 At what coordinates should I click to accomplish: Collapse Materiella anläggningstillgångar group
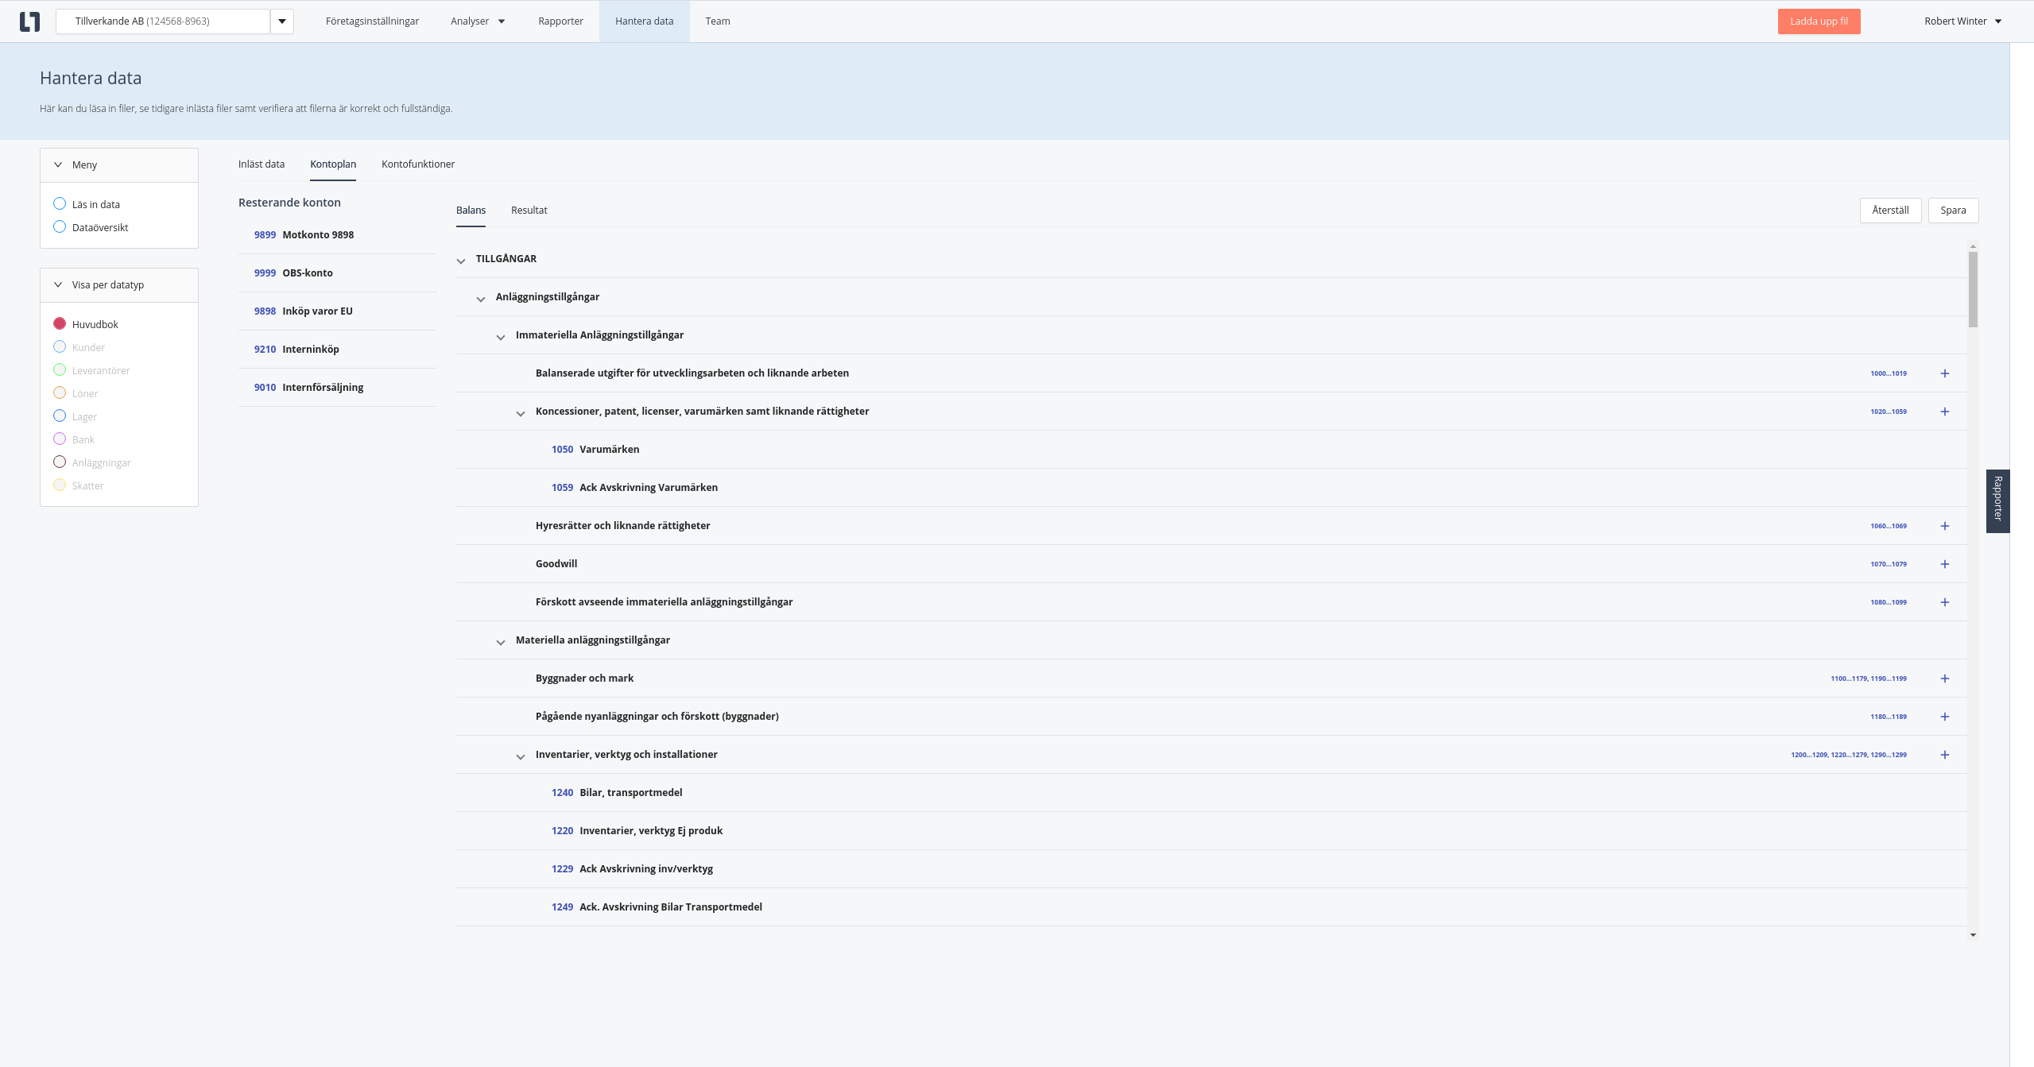(x=501, y=642)
